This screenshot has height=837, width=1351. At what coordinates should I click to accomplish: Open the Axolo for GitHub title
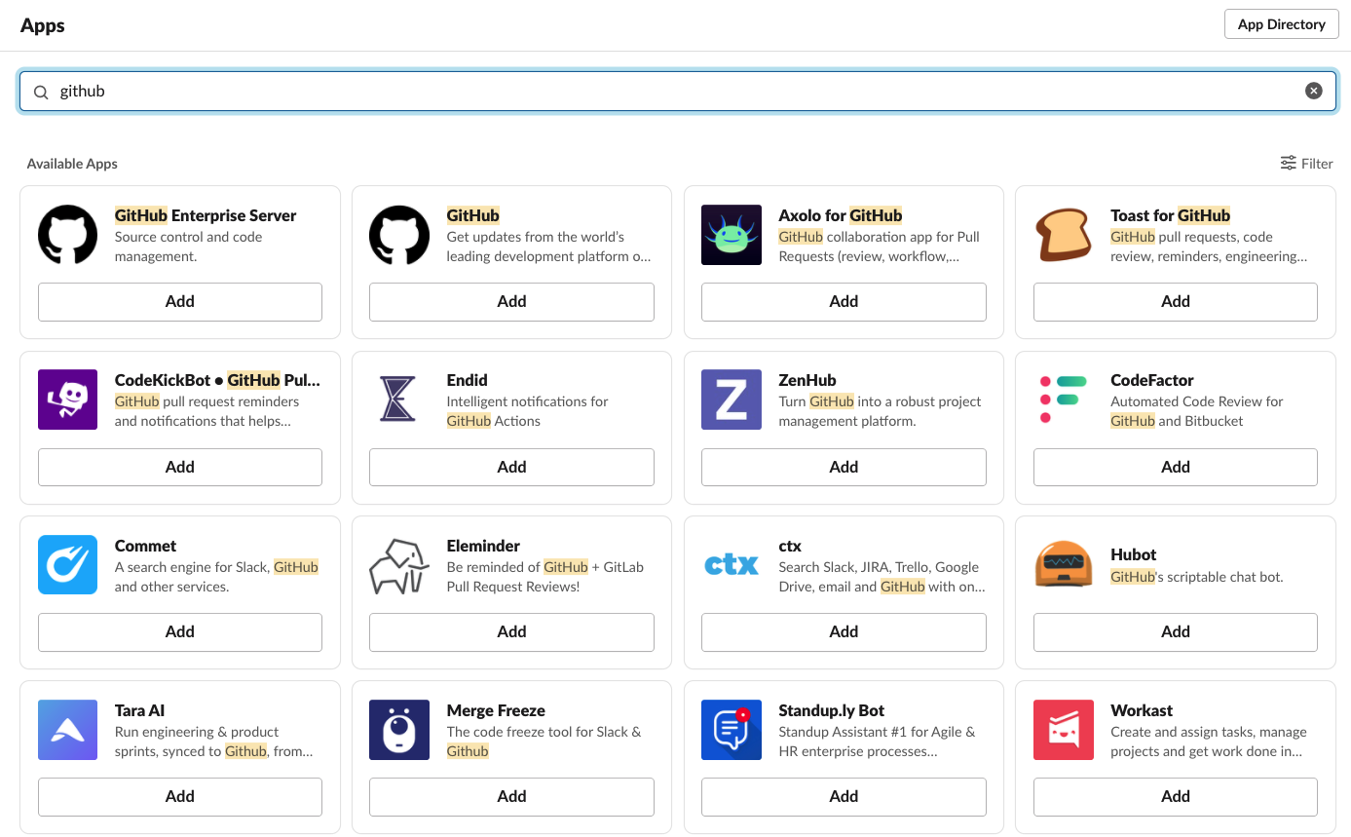point(841,215)
